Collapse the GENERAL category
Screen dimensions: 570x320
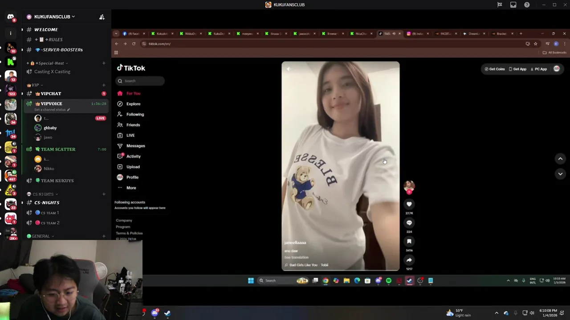(x=41, y=236)
